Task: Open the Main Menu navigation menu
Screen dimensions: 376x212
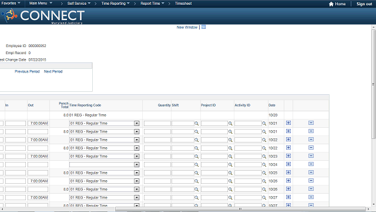Action: pyautogui.click(x=41, y=4)
